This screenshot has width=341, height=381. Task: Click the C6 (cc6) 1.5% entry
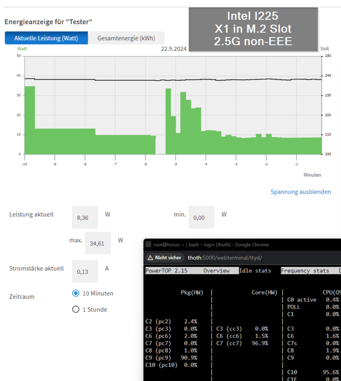point(242,336)
